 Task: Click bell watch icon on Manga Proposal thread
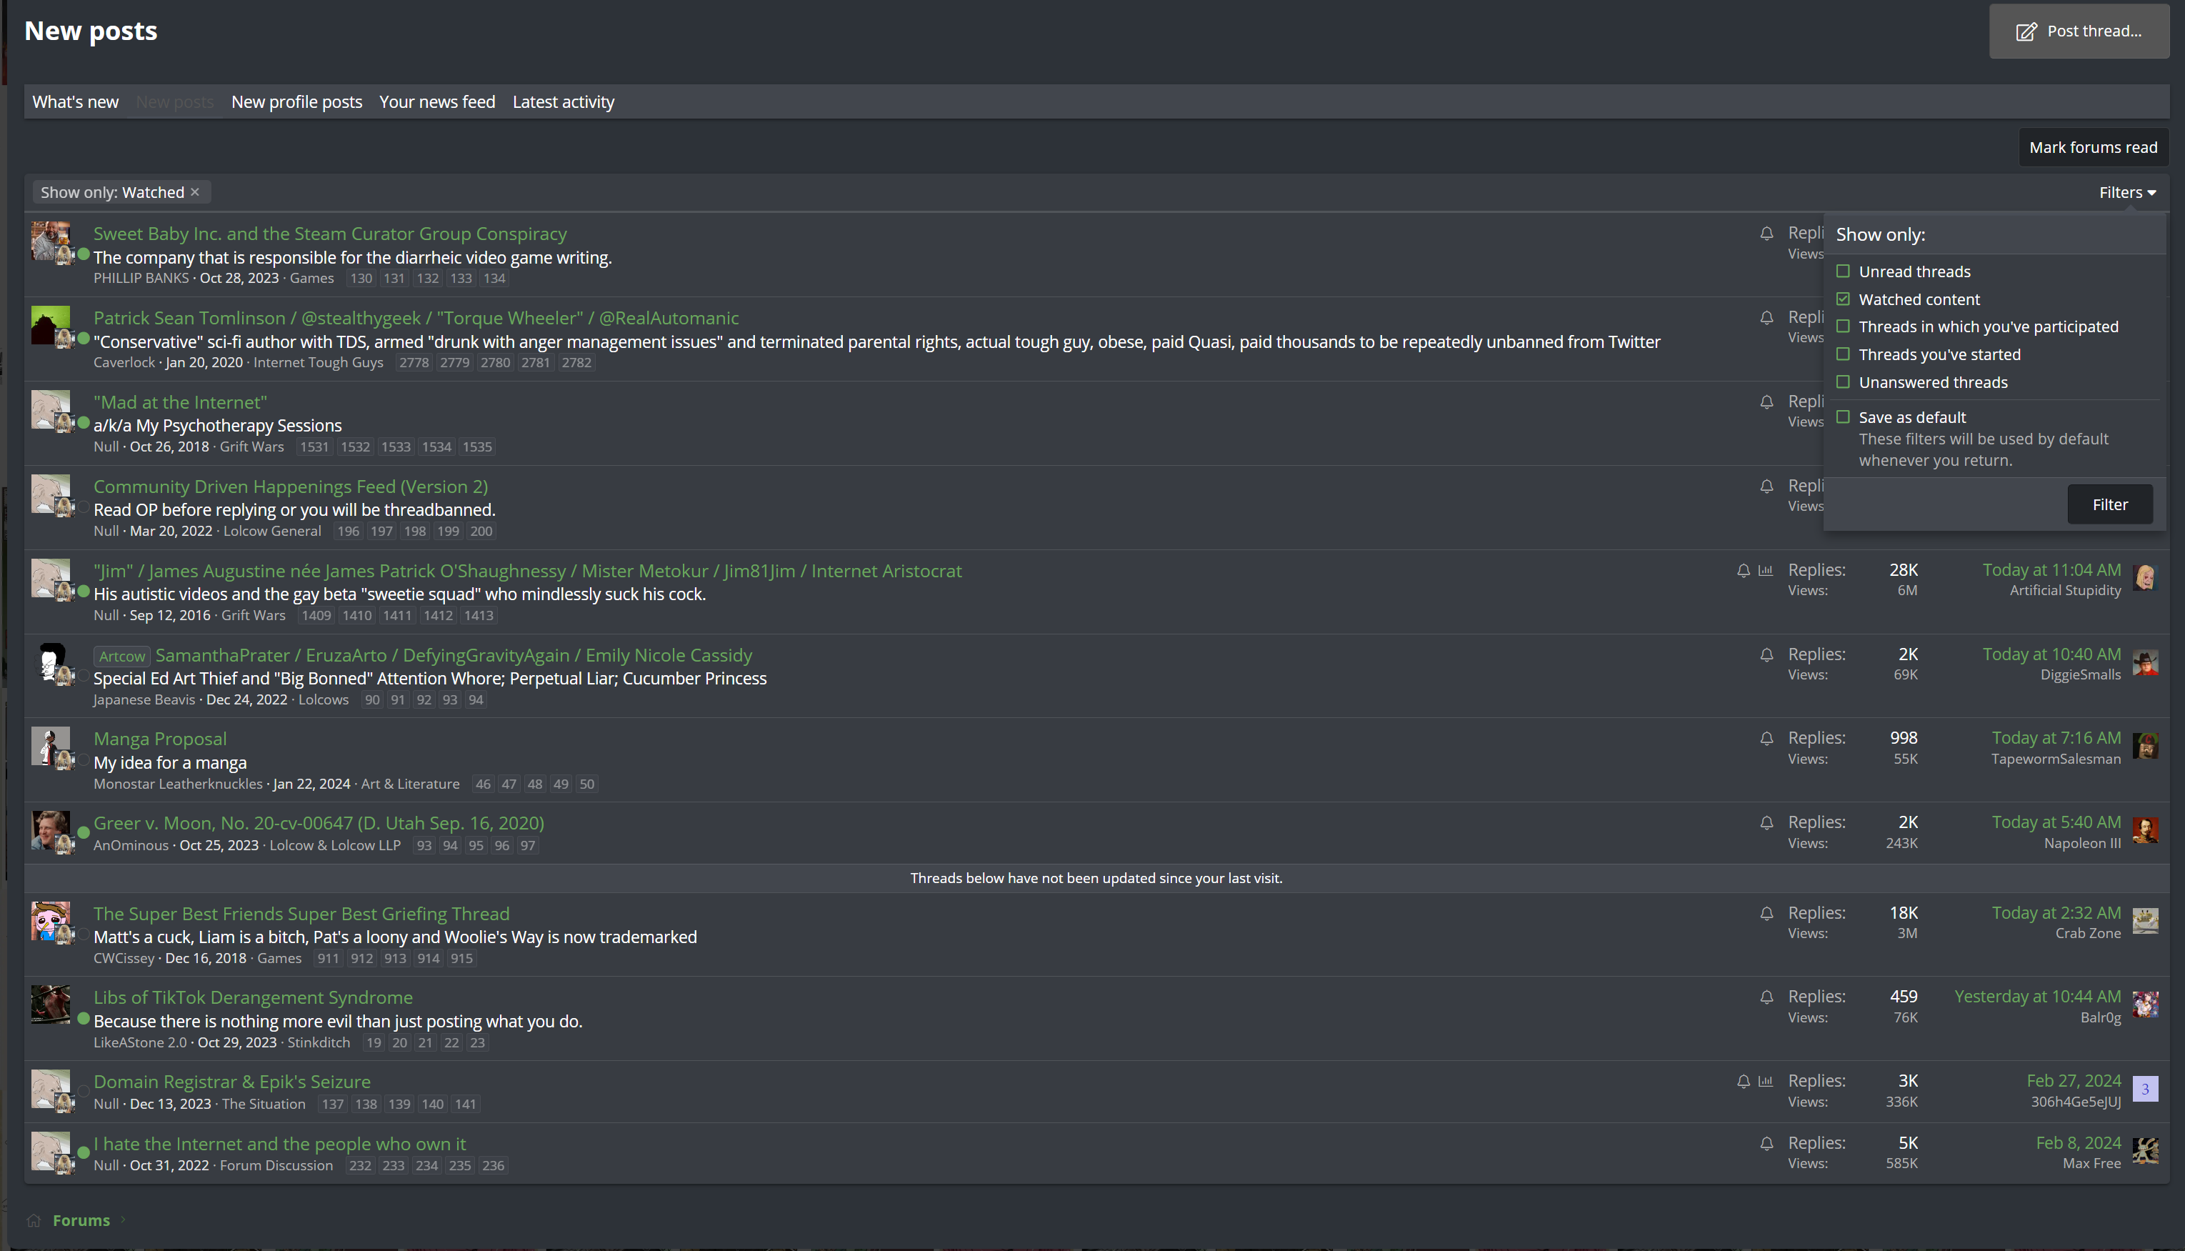[1766, 739]
